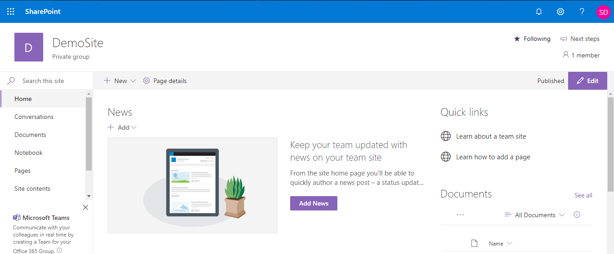Focus the Search this site box
614x254 pixels.
pyautogui.click(x=47, y=81)
